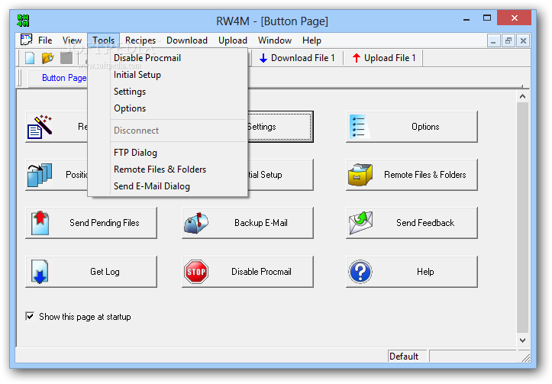
Task: Close the inner Button Page document
Action: pos(523,40)
